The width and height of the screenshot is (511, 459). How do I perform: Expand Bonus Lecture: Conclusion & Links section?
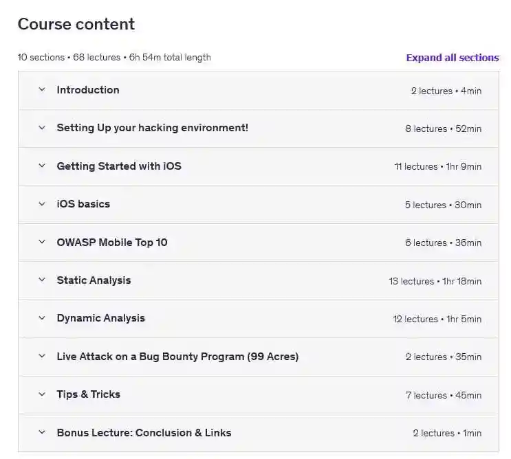click(144, 433)
